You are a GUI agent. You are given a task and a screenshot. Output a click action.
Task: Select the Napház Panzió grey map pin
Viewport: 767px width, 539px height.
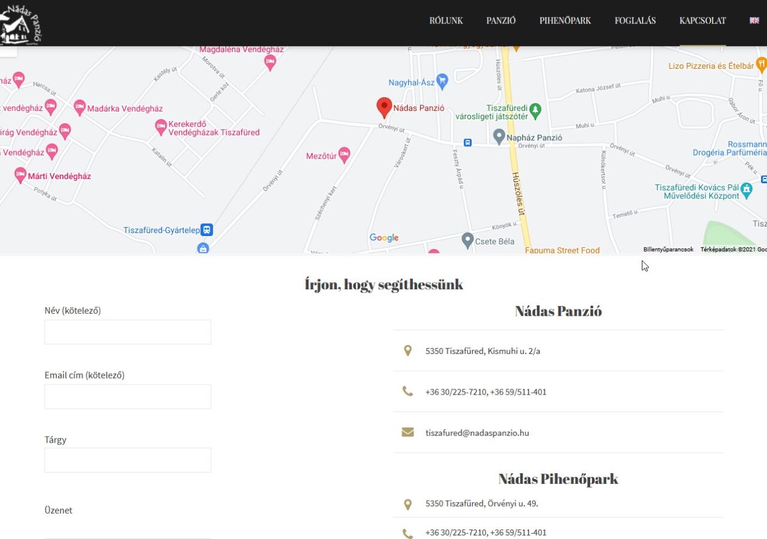pyautogui.click(x=499, y=137)
